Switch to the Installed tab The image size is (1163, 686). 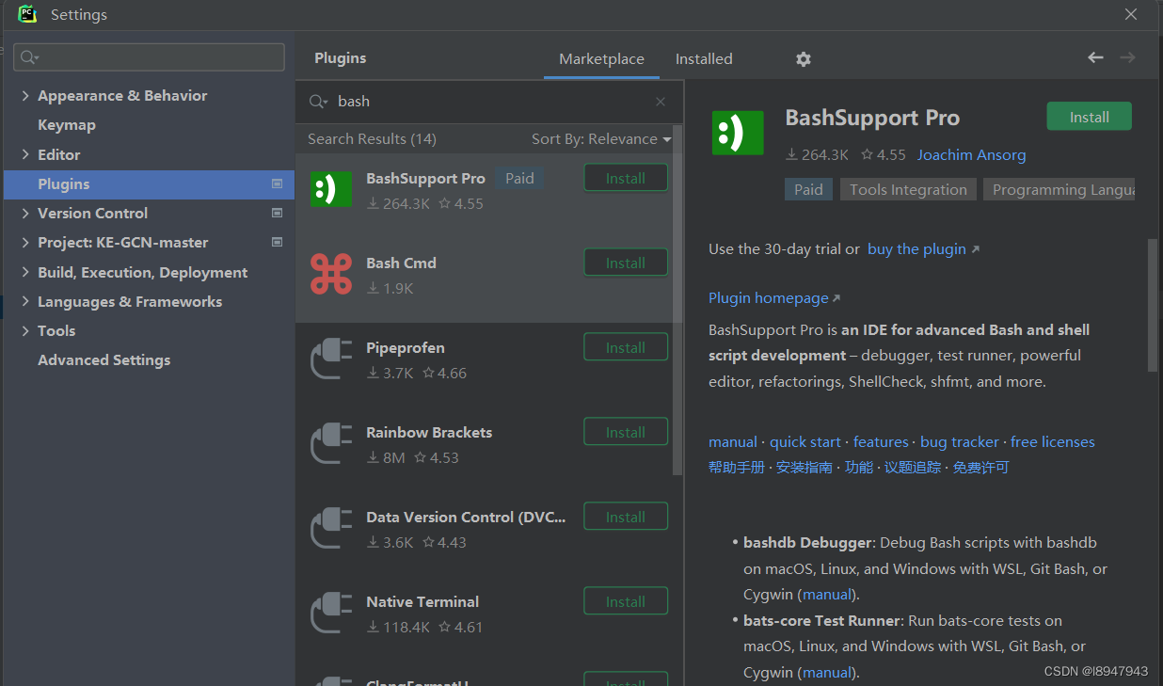pyautogui.click(x=704, y=58)
